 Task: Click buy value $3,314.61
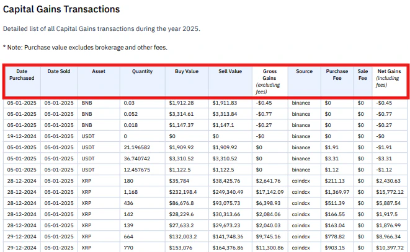click(x=181, y=114)
